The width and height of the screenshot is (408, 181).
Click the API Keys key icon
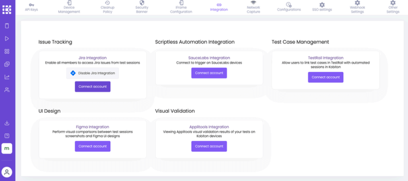(31, 5)
